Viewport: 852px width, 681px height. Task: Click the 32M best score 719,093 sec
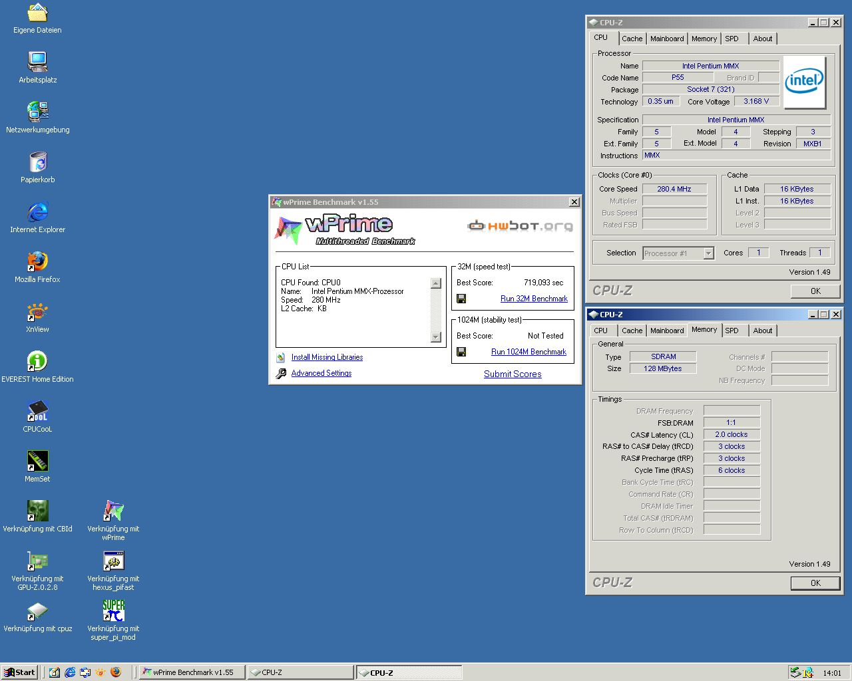543,283
